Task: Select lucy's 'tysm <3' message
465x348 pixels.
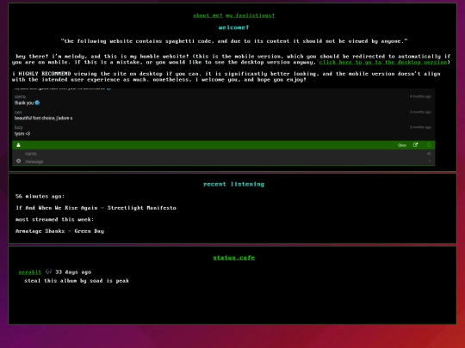Action: [x=22, y=134]
